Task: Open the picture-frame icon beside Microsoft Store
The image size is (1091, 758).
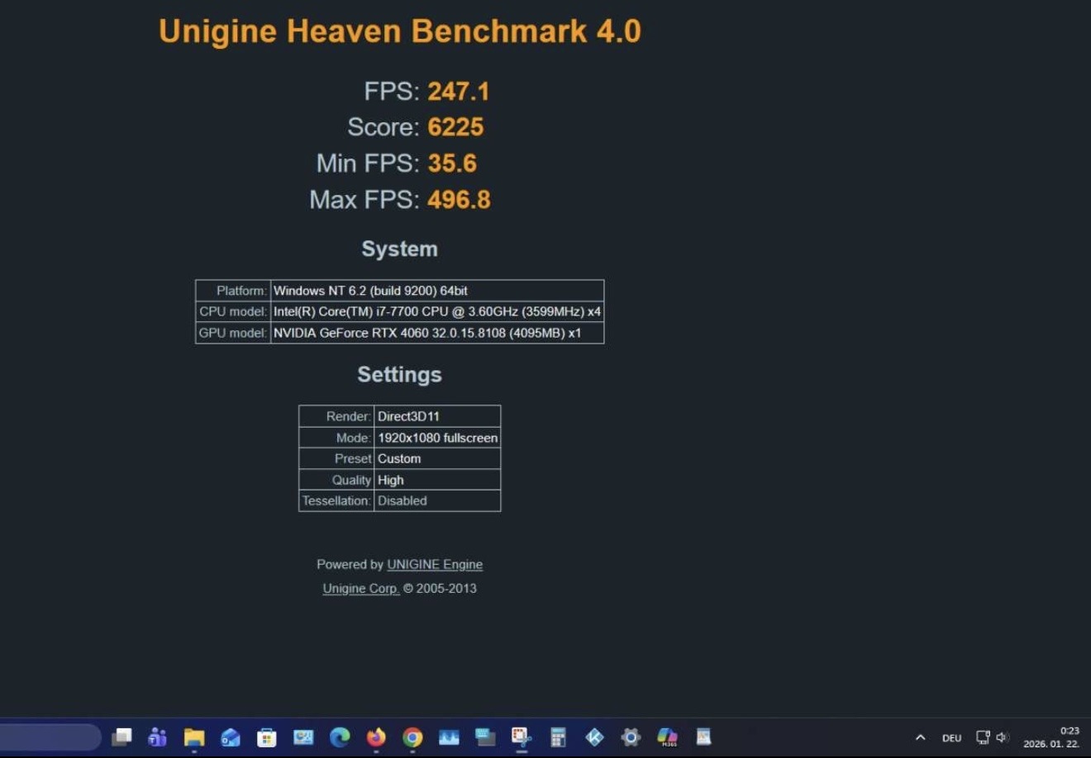Action: [x=303, y=737]
